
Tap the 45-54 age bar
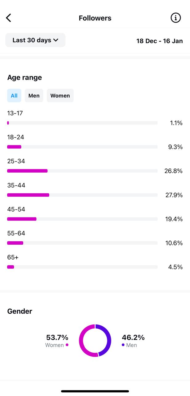point(83,219)
